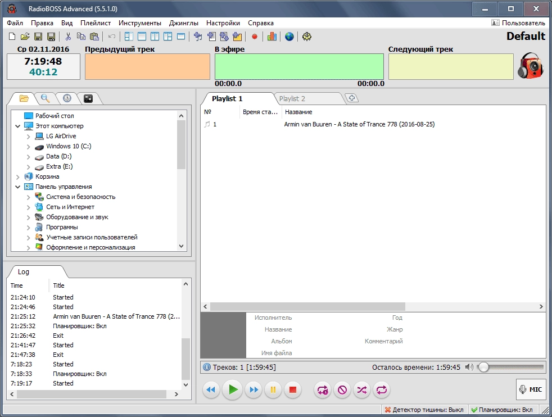Open the Джинглы menu
Viewport: 552px width, 417px height.
(x=183, y=23)
